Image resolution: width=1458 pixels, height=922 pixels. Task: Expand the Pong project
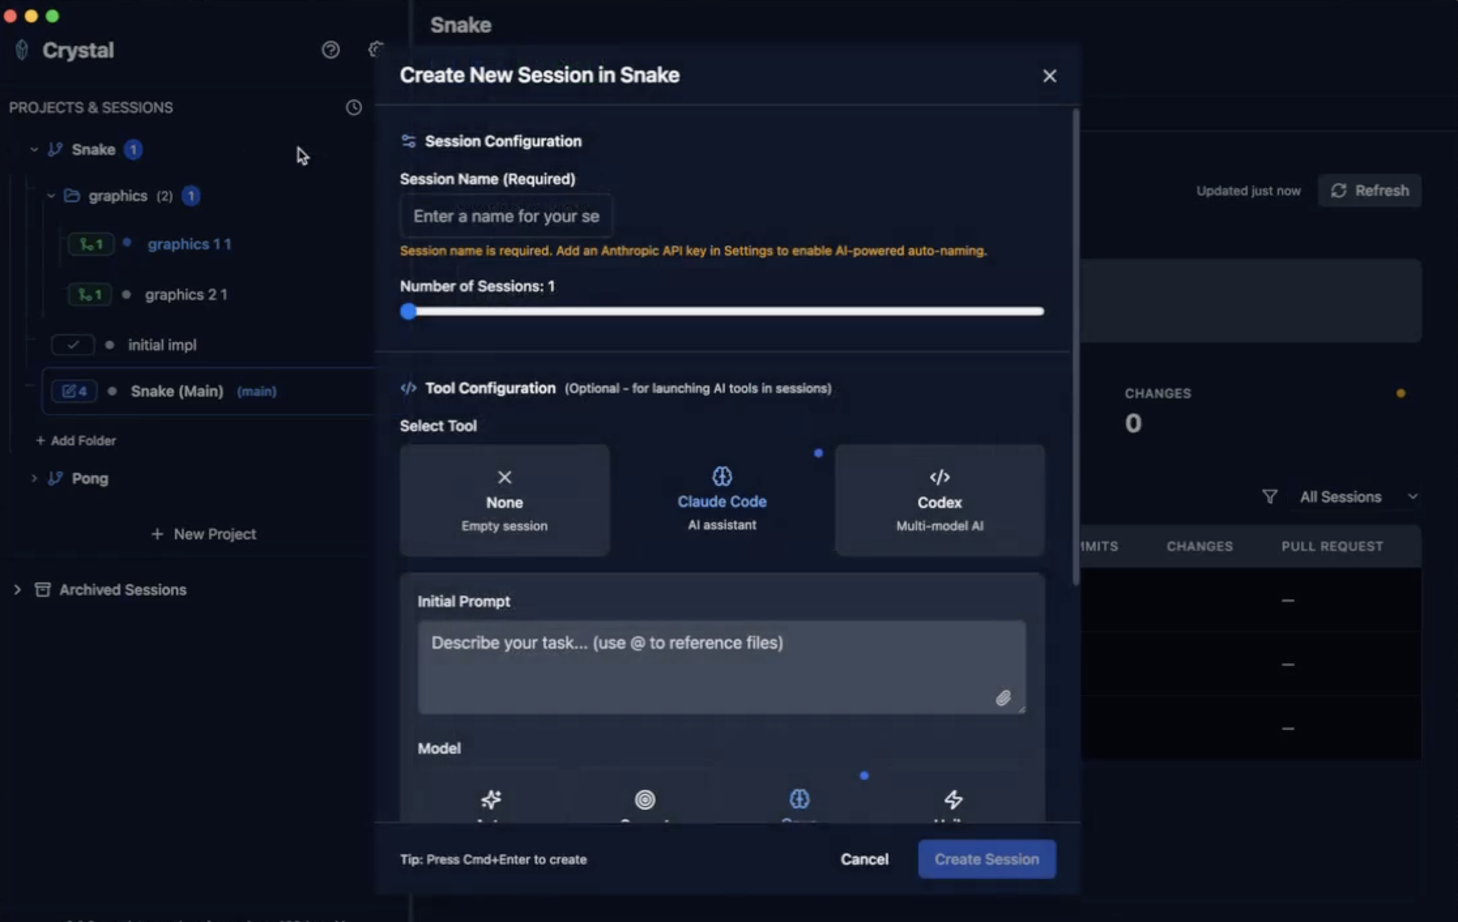point(34,479)
